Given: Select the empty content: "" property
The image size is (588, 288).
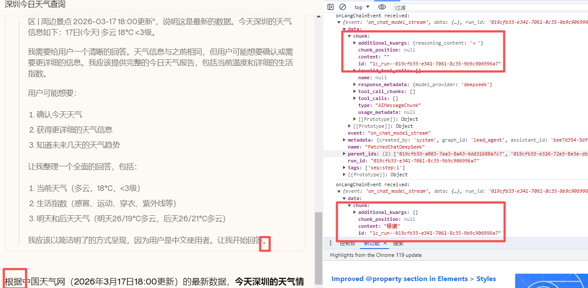Looking at the screenshot, I should coord(374,57).
